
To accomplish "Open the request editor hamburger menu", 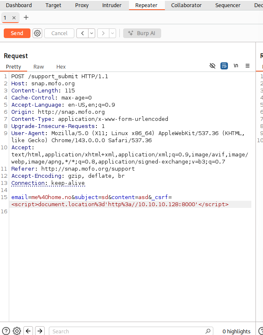I will click(x=248, y=66).
